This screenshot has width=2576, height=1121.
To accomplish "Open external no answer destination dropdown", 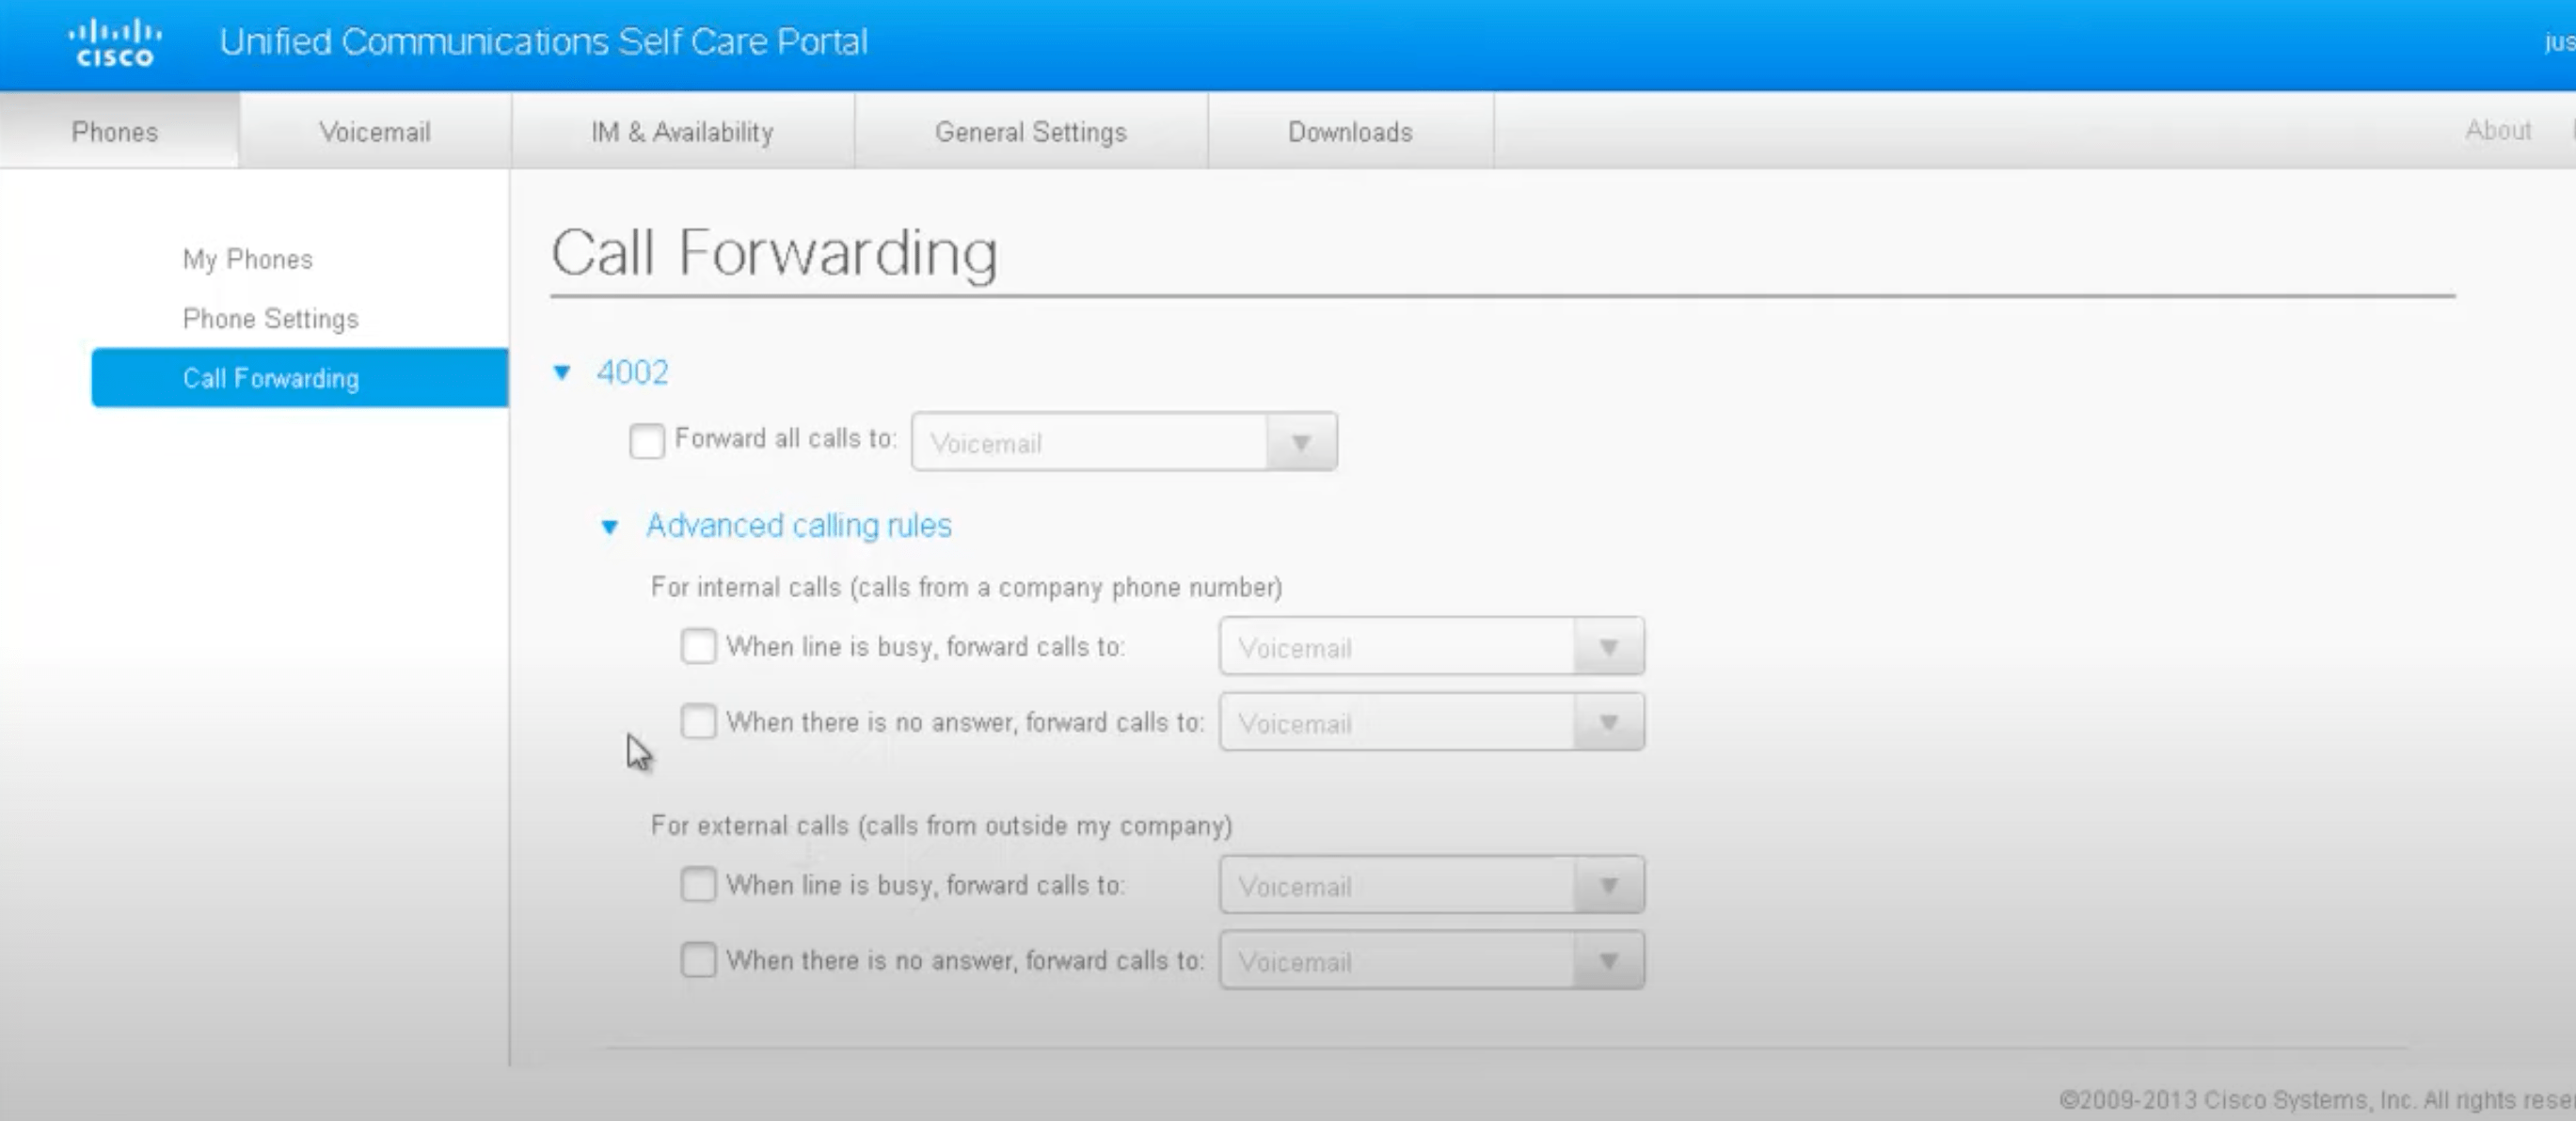I will [1608, 960].
